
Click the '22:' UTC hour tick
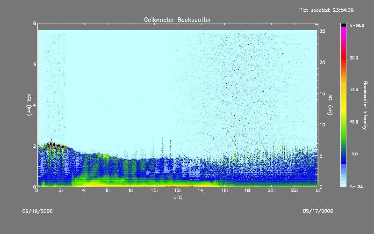295,190
